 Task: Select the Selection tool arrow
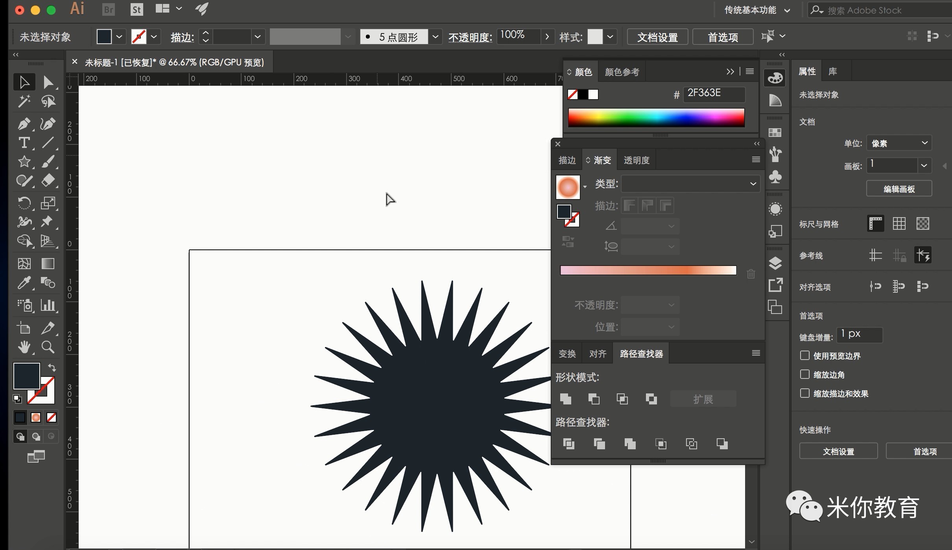(x=24, y=82)
